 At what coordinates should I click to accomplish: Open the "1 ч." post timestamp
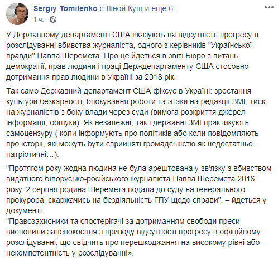click(39, 19)
